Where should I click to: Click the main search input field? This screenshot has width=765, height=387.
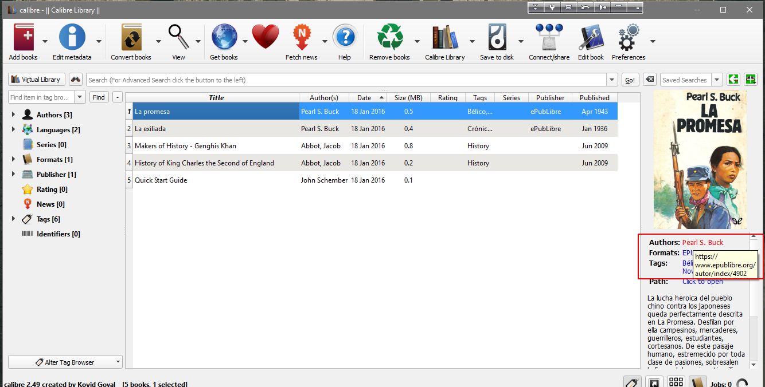(x=346, y=80)
